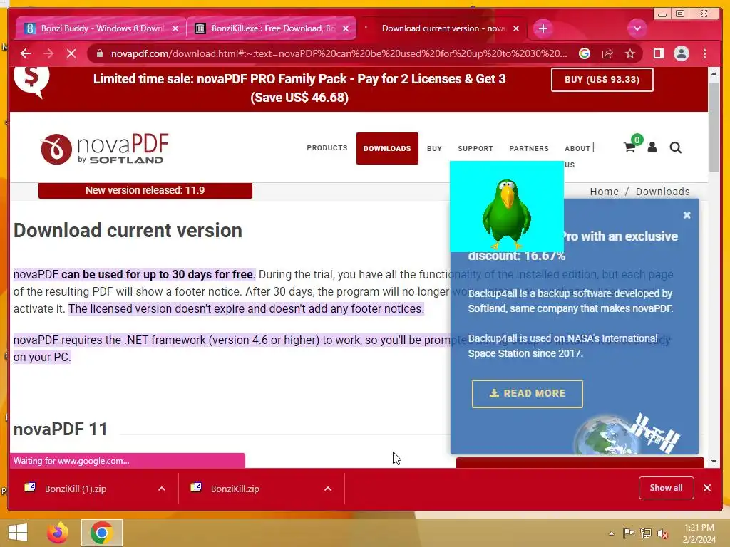This screenshot has width=730, height=547.
Task: Click the READ MORE button
Action: pos(527,393)
